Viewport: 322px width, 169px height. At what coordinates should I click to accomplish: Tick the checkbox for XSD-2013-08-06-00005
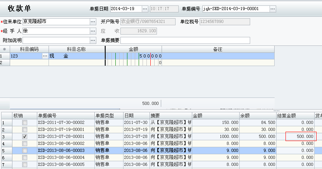click(24, 164)
